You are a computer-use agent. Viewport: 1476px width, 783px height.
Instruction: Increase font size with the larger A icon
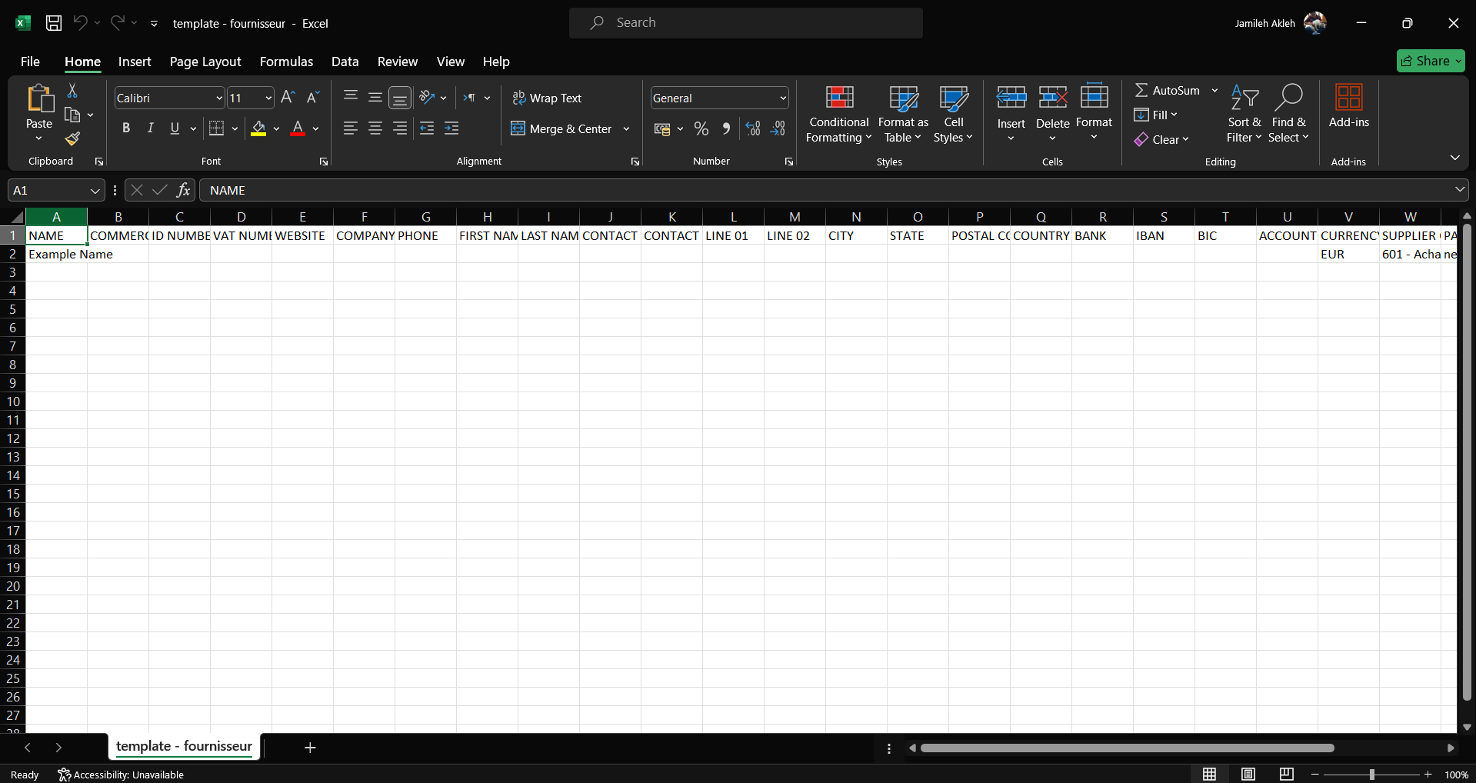(288, 98)
